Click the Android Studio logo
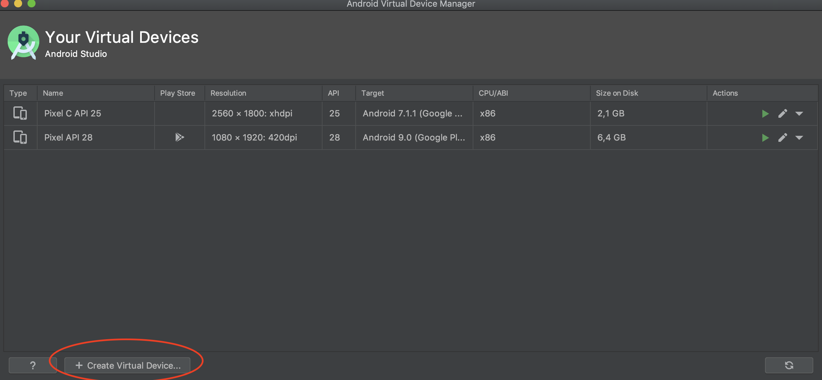Viewport: 822px width, 380px height. (23, 43)
